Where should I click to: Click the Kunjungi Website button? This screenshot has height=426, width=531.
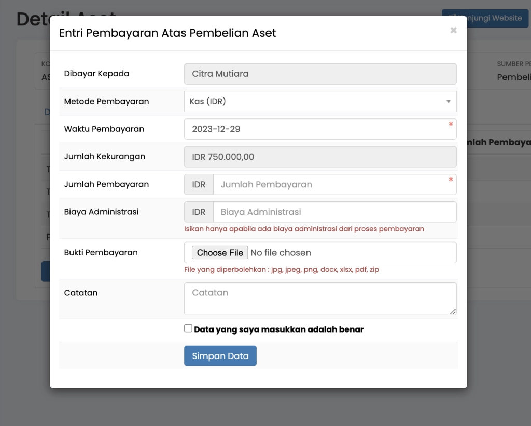pos(485,18)
